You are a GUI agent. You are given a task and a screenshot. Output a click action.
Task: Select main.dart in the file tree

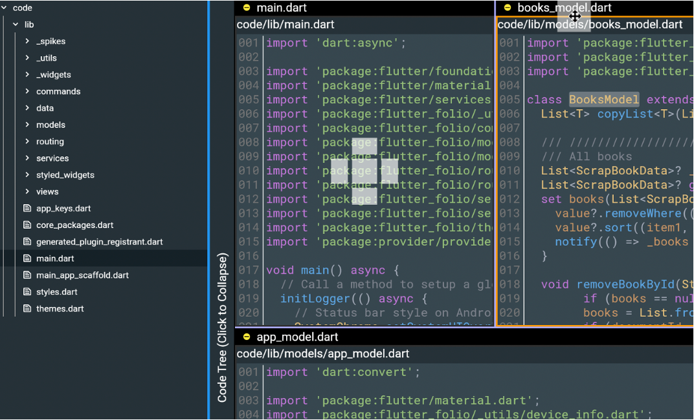[x=55, y=258]
